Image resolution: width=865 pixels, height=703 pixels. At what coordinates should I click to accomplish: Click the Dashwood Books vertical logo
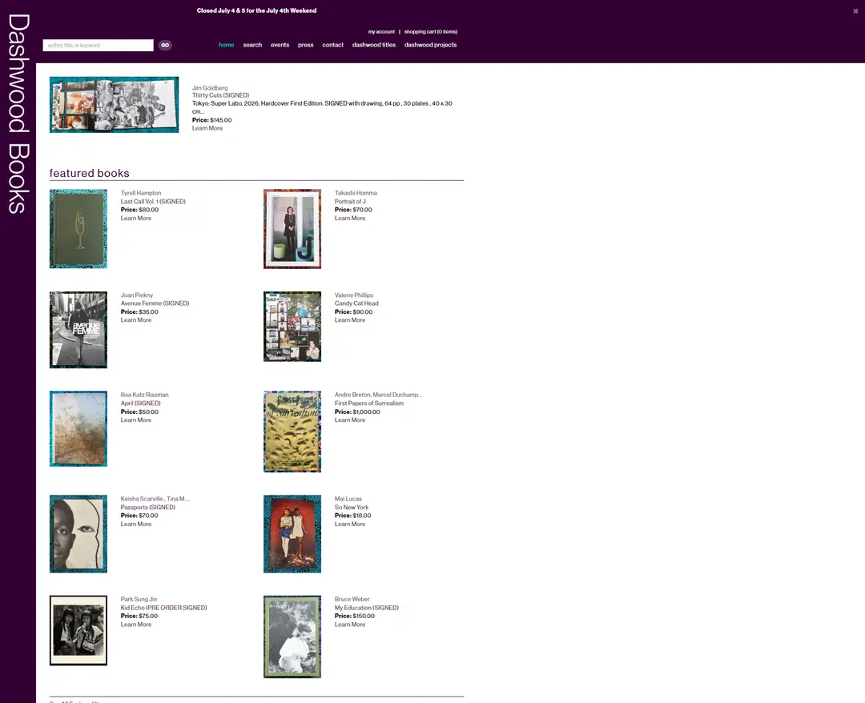[x=18, y=114]
